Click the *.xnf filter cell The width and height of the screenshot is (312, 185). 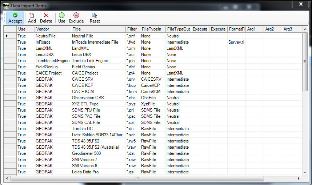click(x=133, y=36)
